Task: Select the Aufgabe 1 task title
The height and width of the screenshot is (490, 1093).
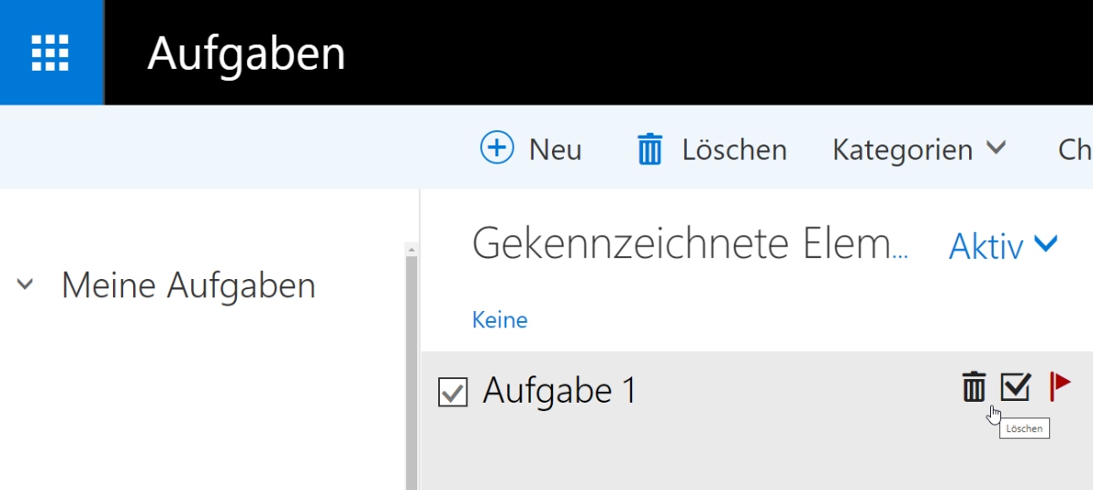Action: click(x=559, y=390)
